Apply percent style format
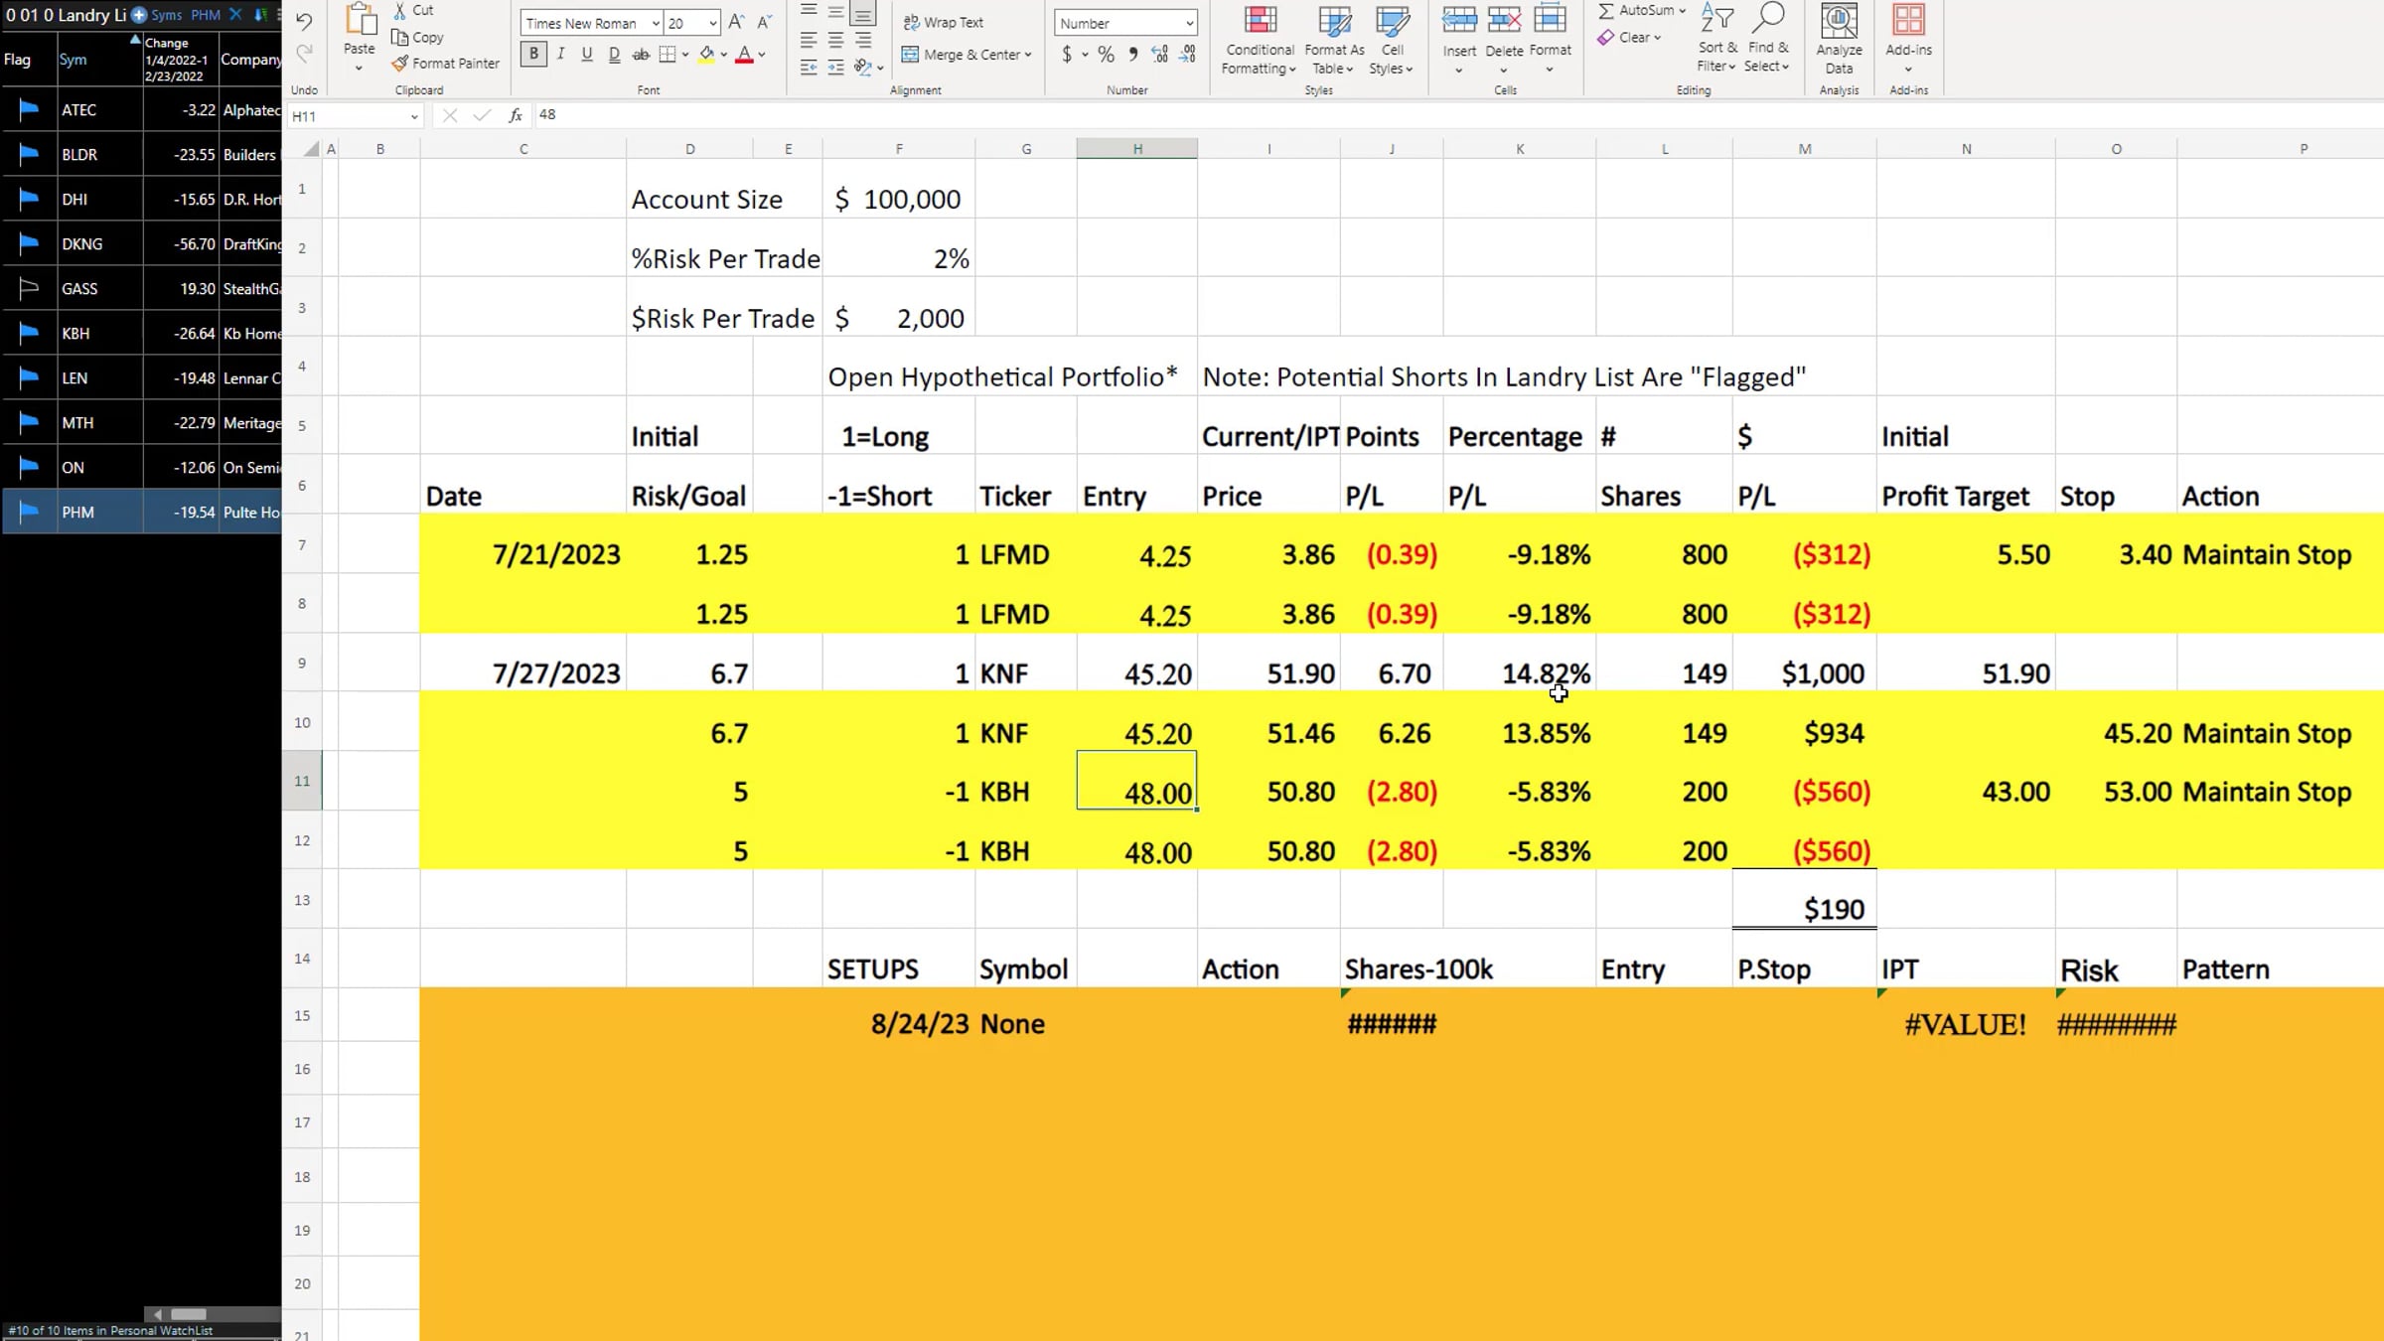Screen dimensions: 2384x1341 (1106, 55)
